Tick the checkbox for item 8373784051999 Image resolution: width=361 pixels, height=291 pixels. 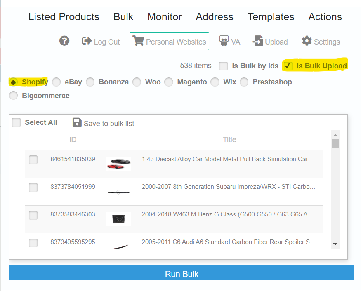click(33, 187)
